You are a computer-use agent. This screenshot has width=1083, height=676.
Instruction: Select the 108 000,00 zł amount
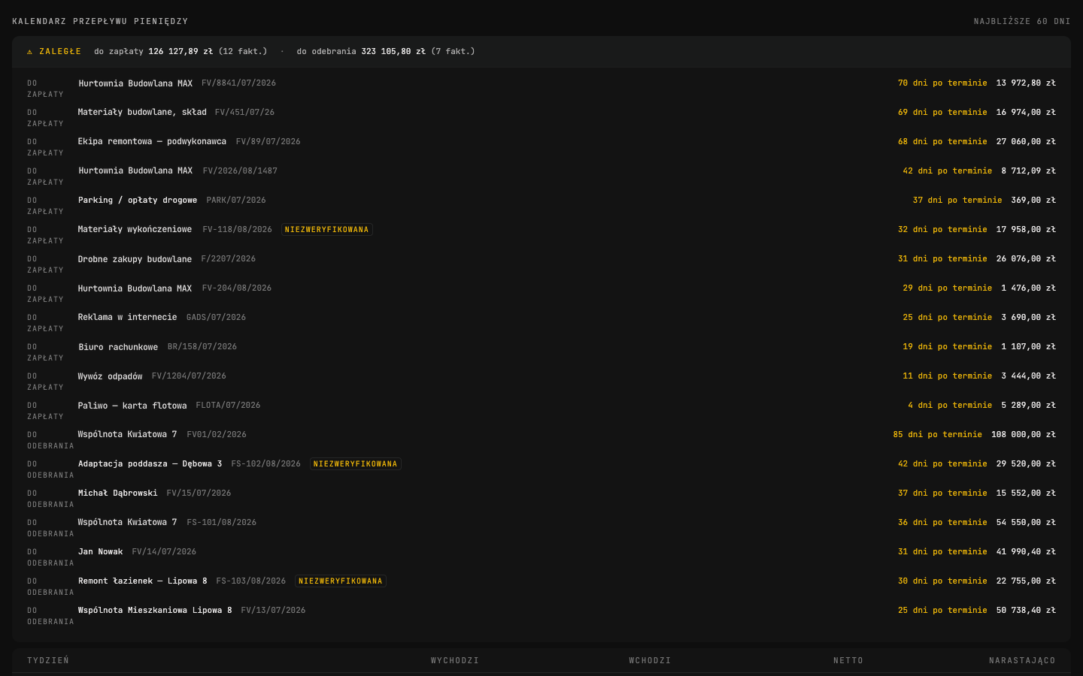[x=1024, y=435]
